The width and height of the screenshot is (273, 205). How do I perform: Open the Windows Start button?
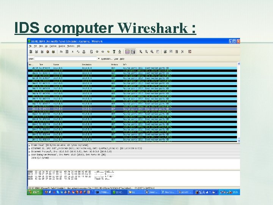pos(35,192)
